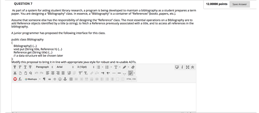Open the font size 3 (12pt) dropdown

85,67
